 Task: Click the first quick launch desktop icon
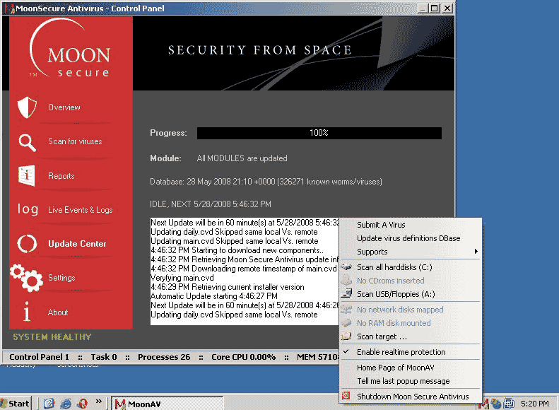coord(49,403)
